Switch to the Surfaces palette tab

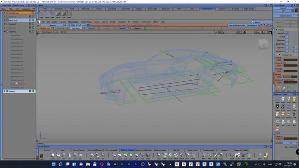coord(139,9)
